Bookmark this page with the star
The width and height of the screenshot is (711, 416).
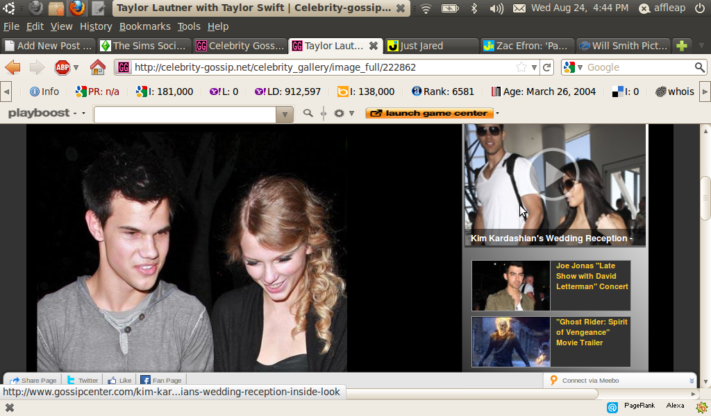pyautogui.click(x=521, y=67)
